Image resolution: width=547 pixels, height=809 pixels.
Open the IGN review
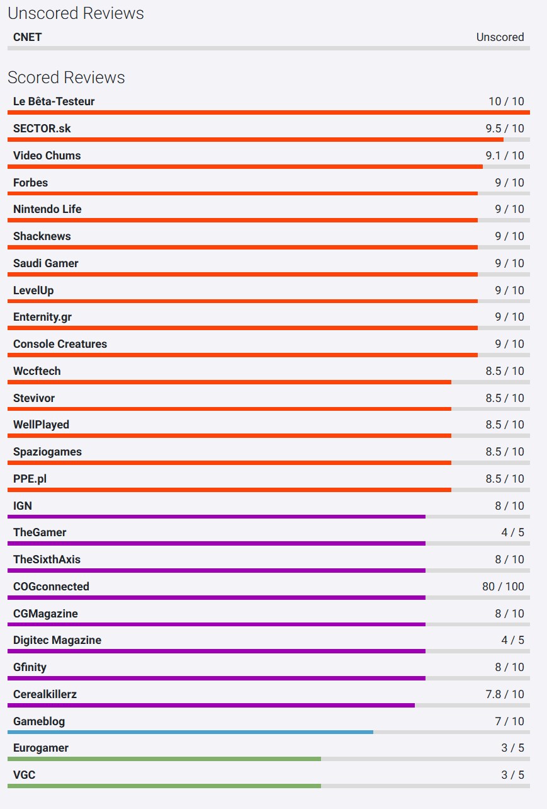23,506
